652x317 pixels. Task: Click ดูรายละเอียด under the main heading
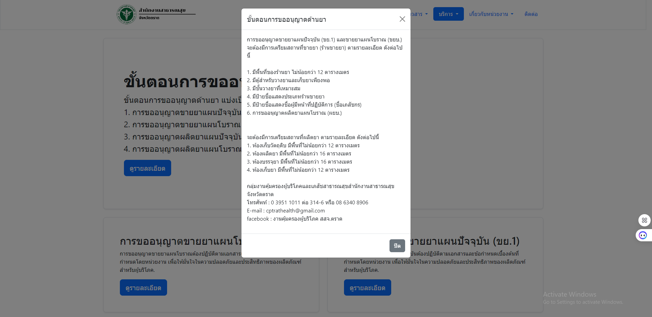click(147, 168)
